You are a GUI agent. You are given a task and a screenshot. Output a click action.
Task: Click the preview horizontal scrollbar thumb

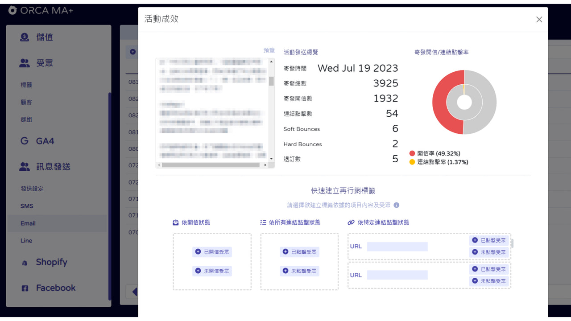(x=211, y=165)
